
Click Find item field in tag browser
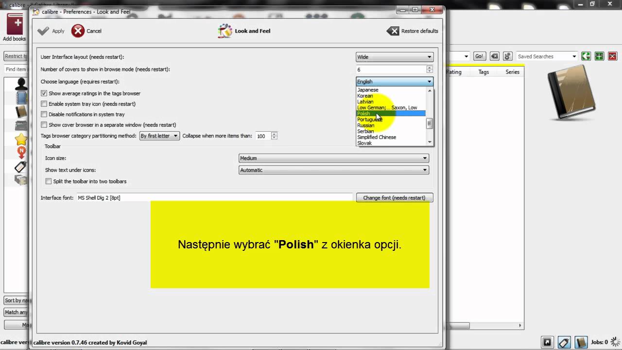[16, 70]
